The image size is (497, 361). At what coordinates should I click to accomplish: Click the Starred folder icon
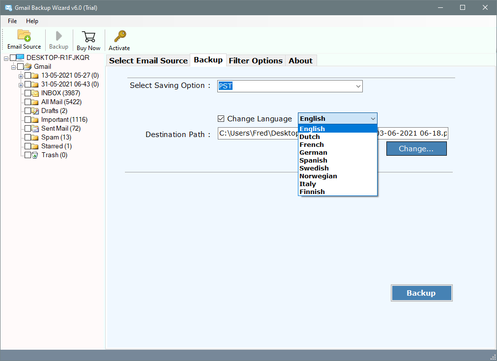point(35,146)
